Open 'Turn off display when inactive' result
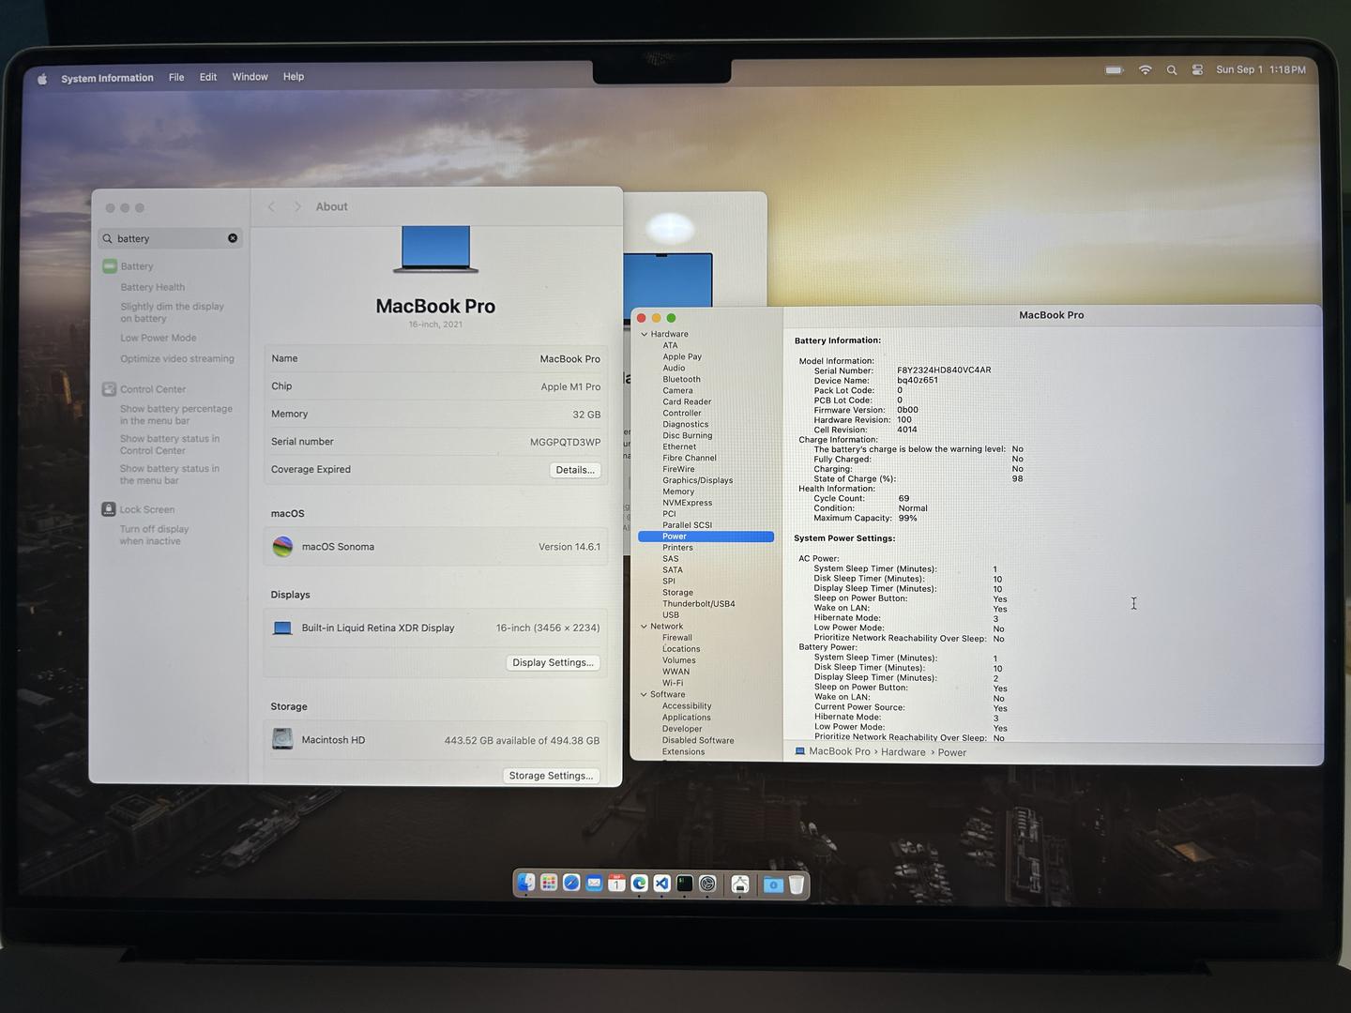Screen dimensions: 1351x1013 pyautogui.click(x=154, y=535)
